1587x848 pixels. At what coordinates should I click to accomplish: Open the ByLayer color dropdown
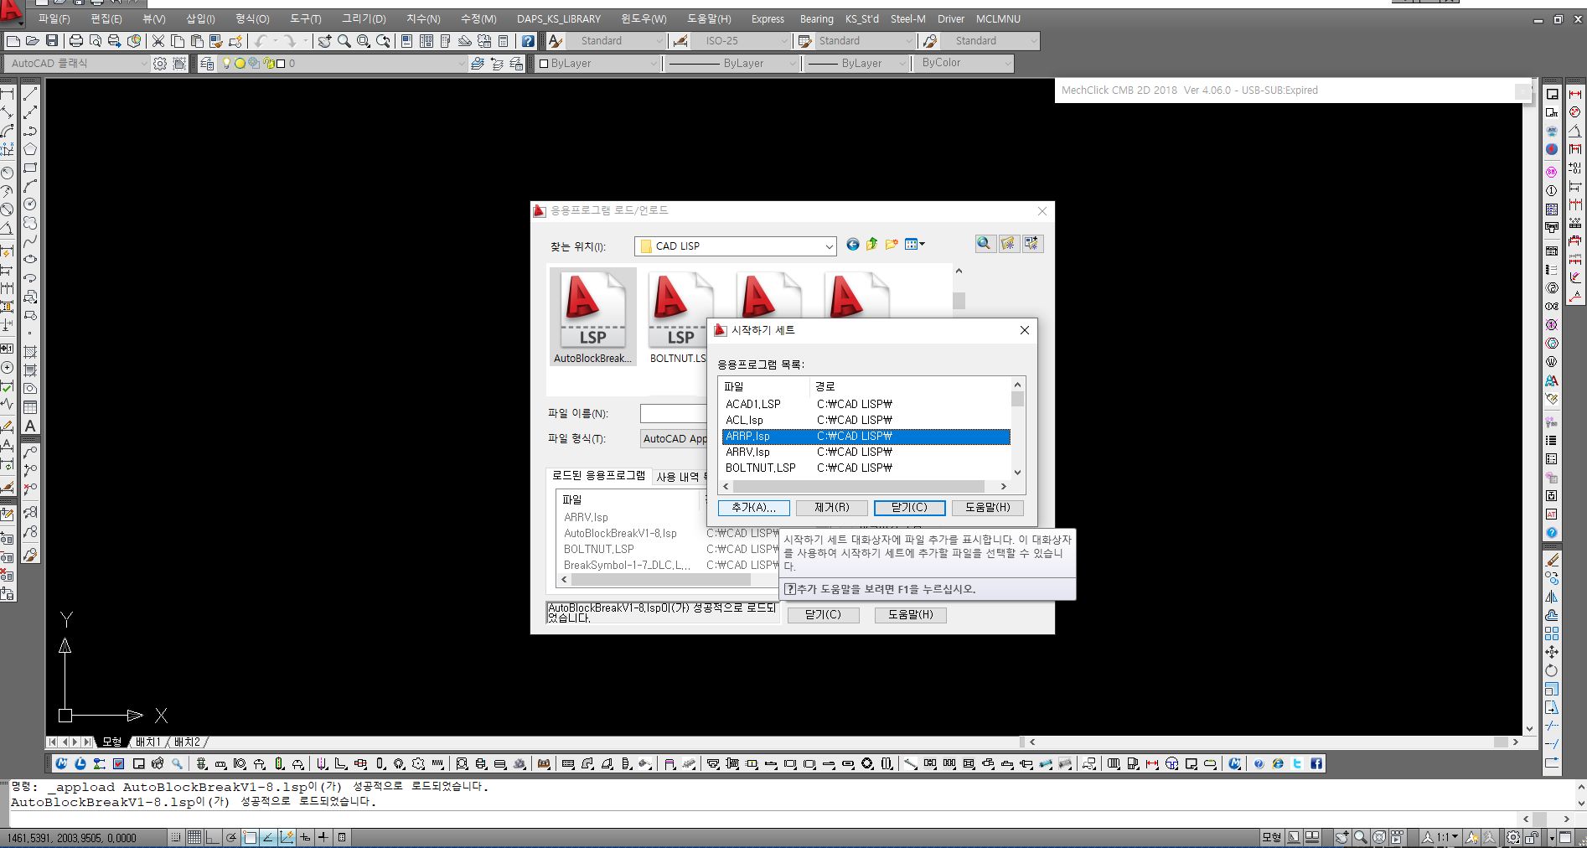click(654, 64)
